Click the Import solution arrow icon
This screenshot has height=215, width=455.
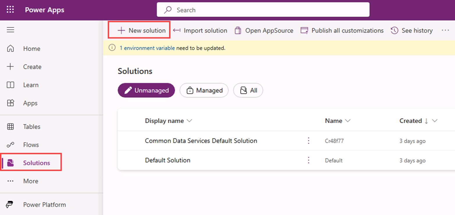[177, 30]
